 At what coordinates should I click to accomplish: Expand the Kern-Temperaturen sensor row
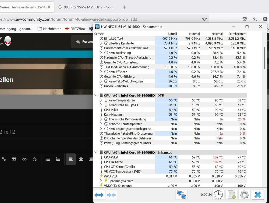tap(101, 100)
